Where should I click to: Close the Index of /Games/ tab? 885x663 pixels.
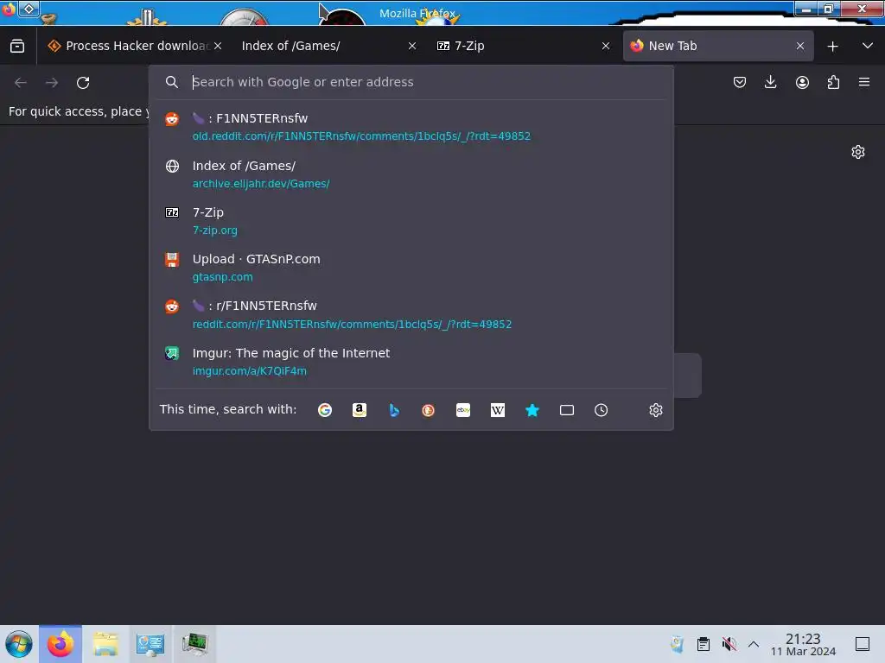point(412,46)
